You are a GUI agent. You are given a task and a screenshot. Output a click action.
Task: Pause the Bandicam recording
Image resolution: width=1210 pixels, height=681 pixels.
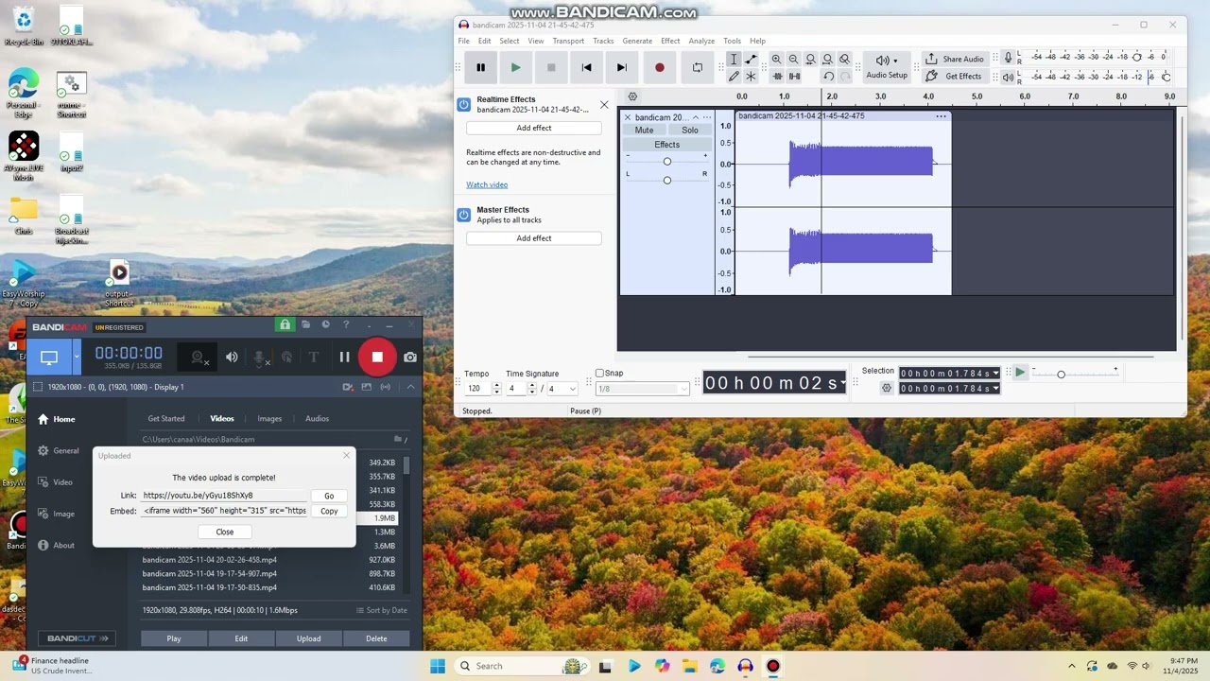click(344, 357)
